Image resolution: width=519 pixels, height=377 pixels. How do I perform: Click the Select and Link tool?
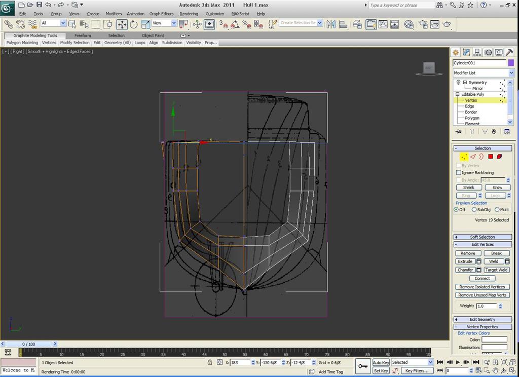[x=8, y=24]
